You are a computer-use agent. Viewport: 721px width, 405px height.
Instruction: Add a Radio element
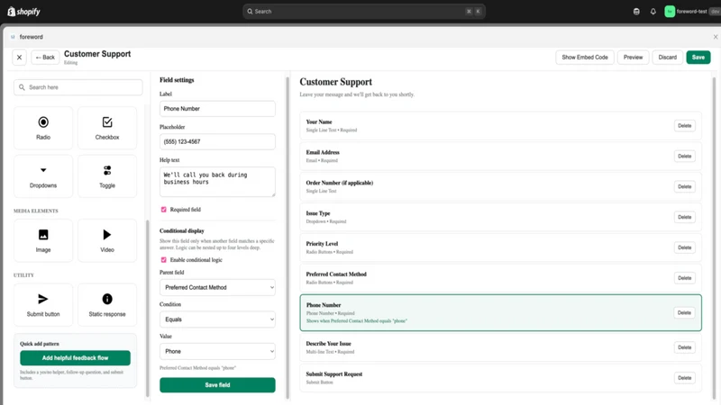(x=43, y=128)
